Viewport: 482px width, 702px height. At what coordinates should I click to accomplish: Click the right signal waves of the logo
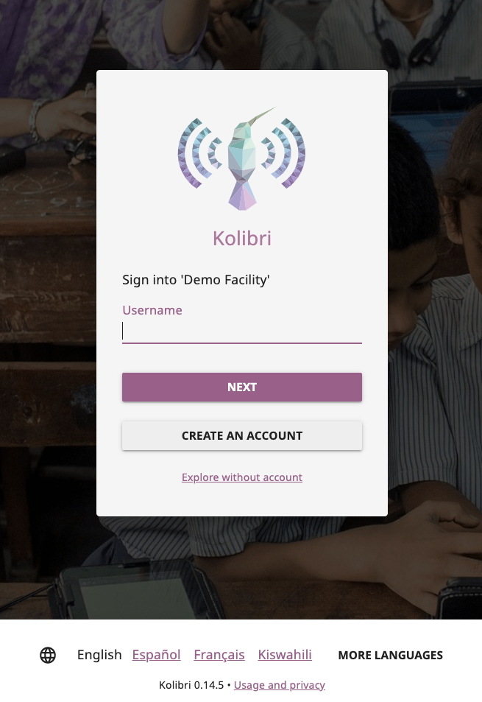283,153
